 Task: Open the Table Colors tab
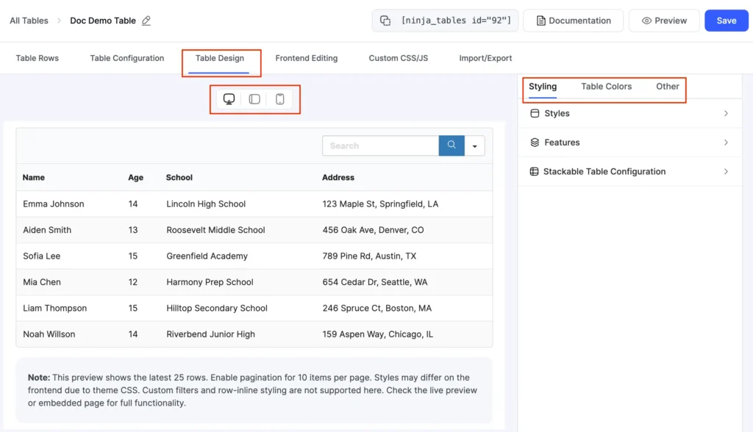606,87
